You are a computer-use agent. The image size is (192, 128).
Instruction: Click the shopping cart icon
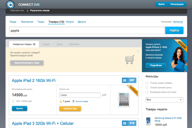[130, 60]
